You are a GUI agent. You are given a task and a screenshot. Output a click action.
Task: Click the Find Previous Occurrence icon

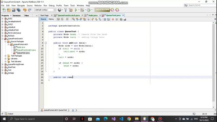(x=77, y=19)
